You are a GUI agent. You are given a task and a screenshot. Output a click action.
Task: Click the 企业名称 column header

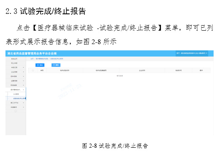point(142,70)
